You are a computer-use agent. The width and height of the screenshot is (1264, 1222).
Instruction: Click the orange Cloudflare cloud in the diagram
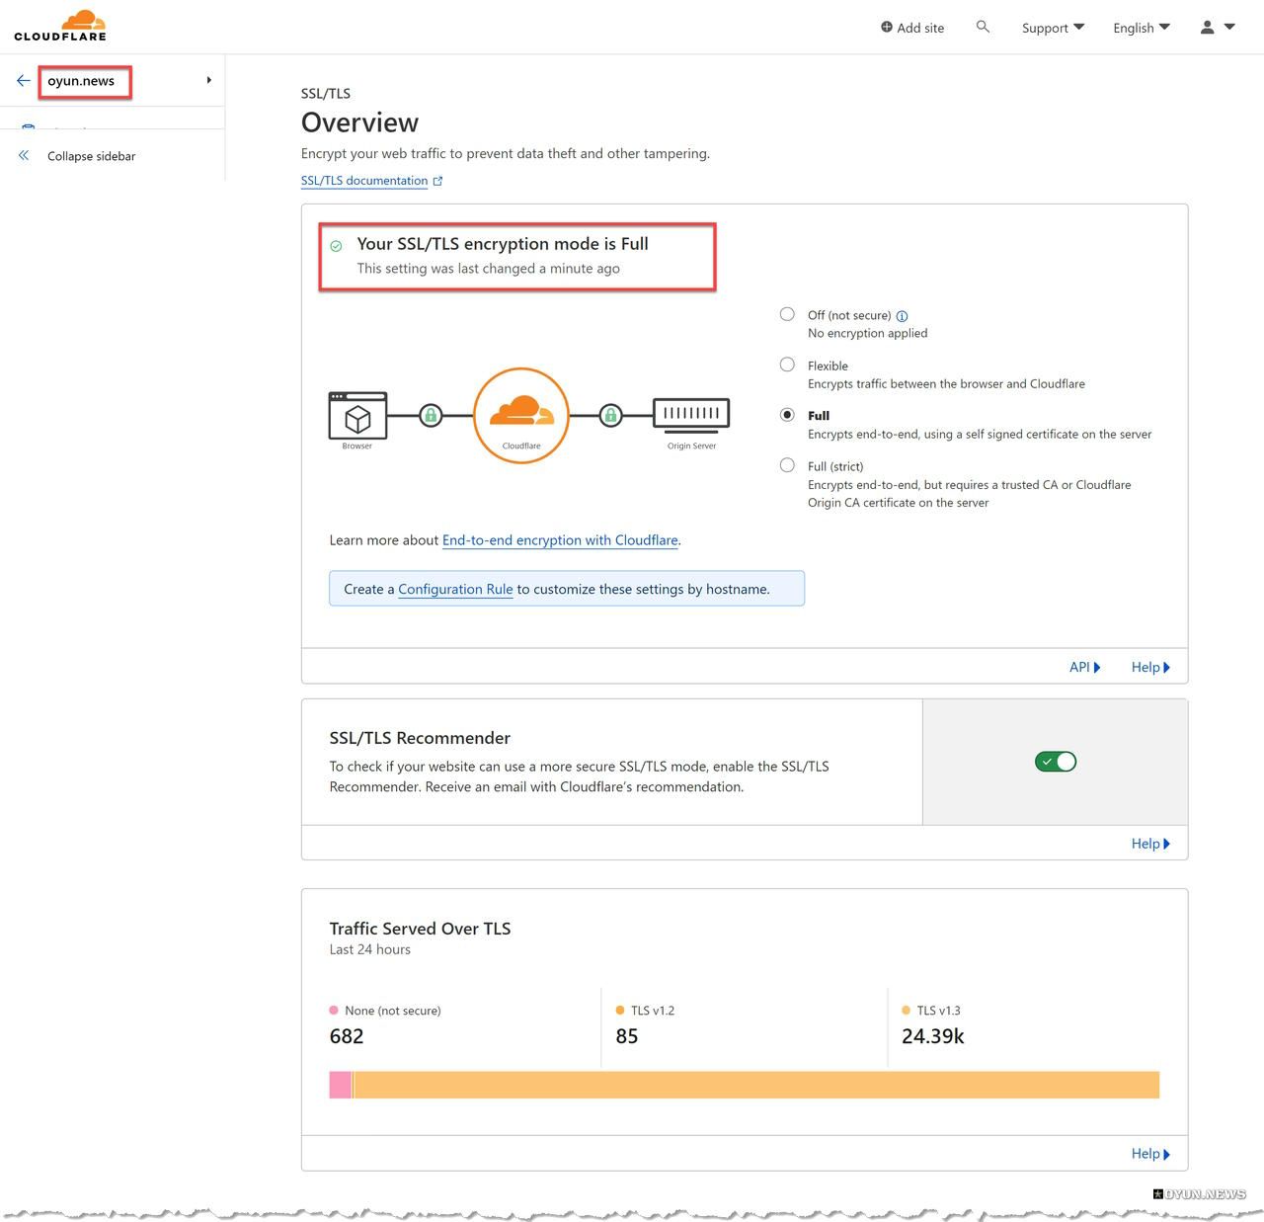[x=521, y=409]
